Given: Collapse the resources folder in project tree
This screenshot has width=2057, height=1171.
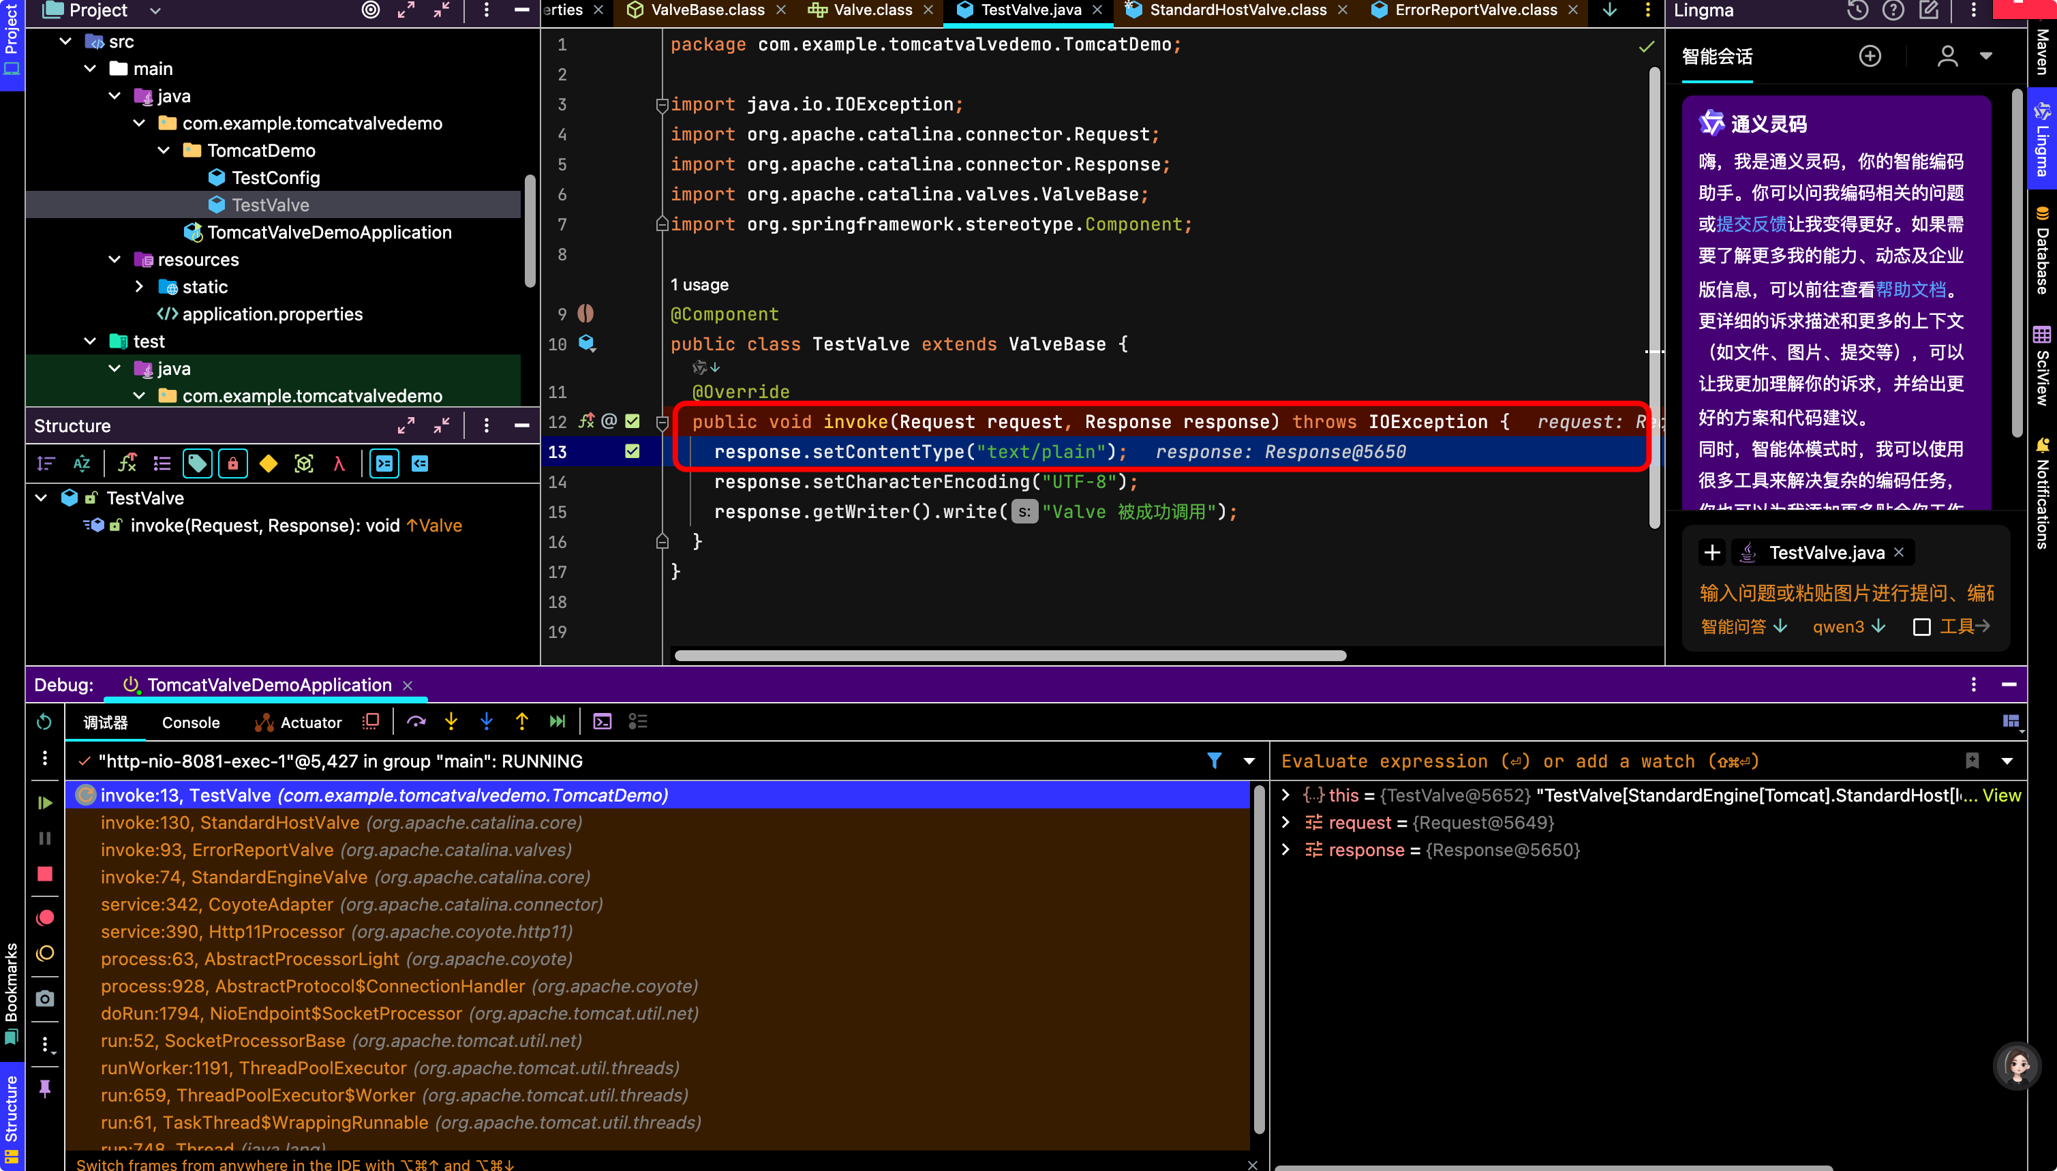Looking at the screenshot, I should [x=115, y=259].
